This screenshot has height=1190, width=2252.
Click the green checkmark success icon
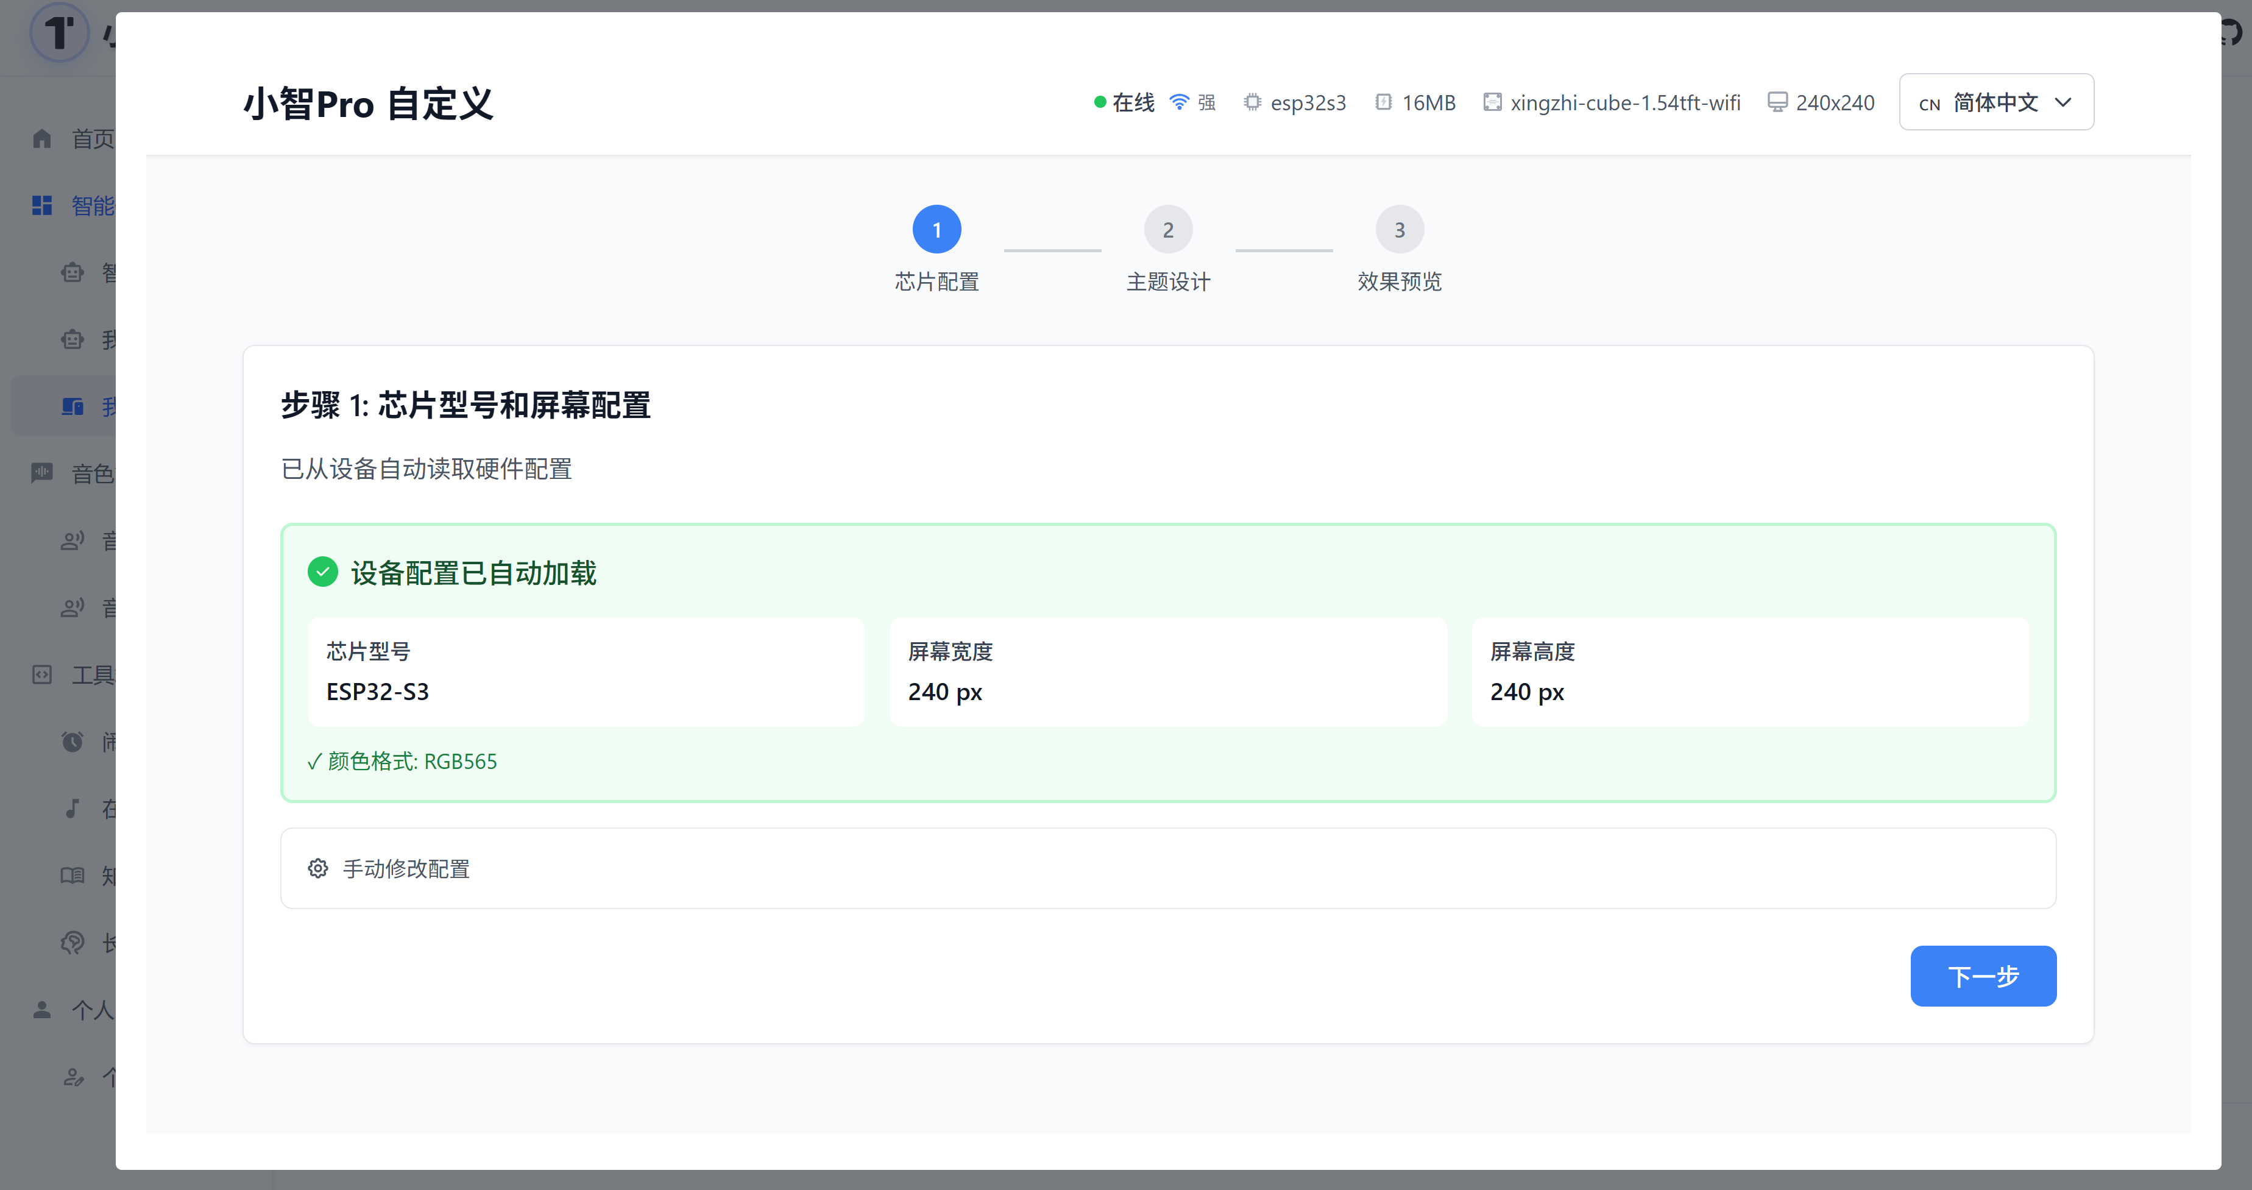tap(322, 573)
